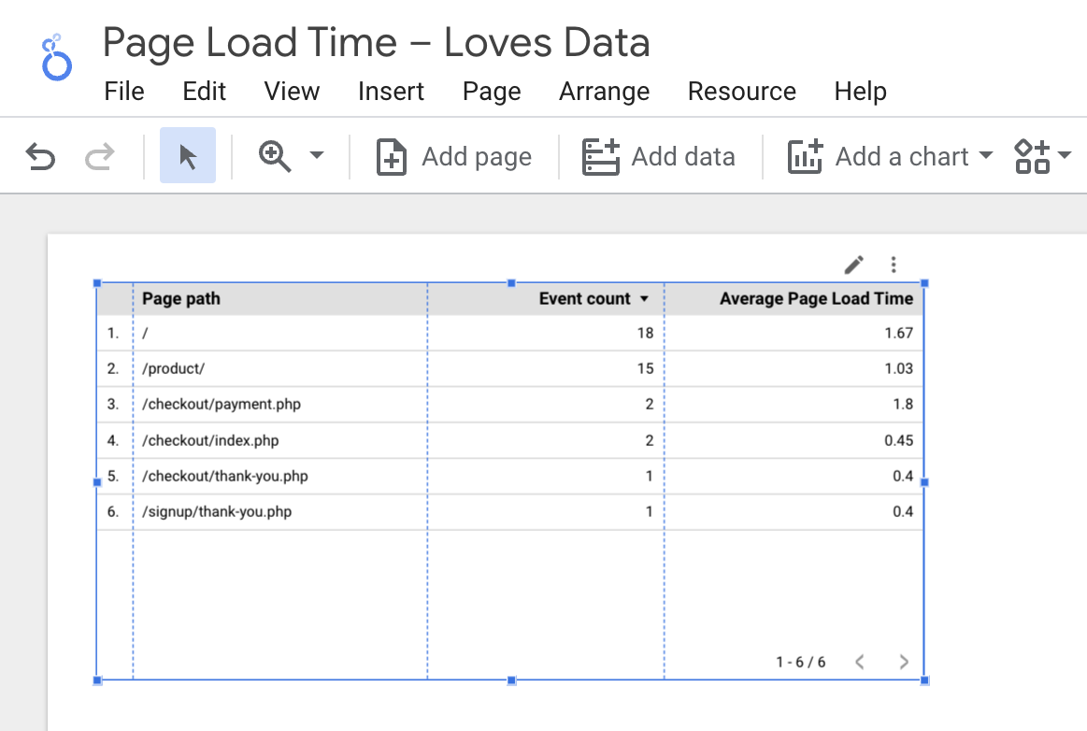The width and height of the screenshot is (1087, 731).
Task: Open the Arrange menu
Action: pyautogui.click(x=604, y=92)
